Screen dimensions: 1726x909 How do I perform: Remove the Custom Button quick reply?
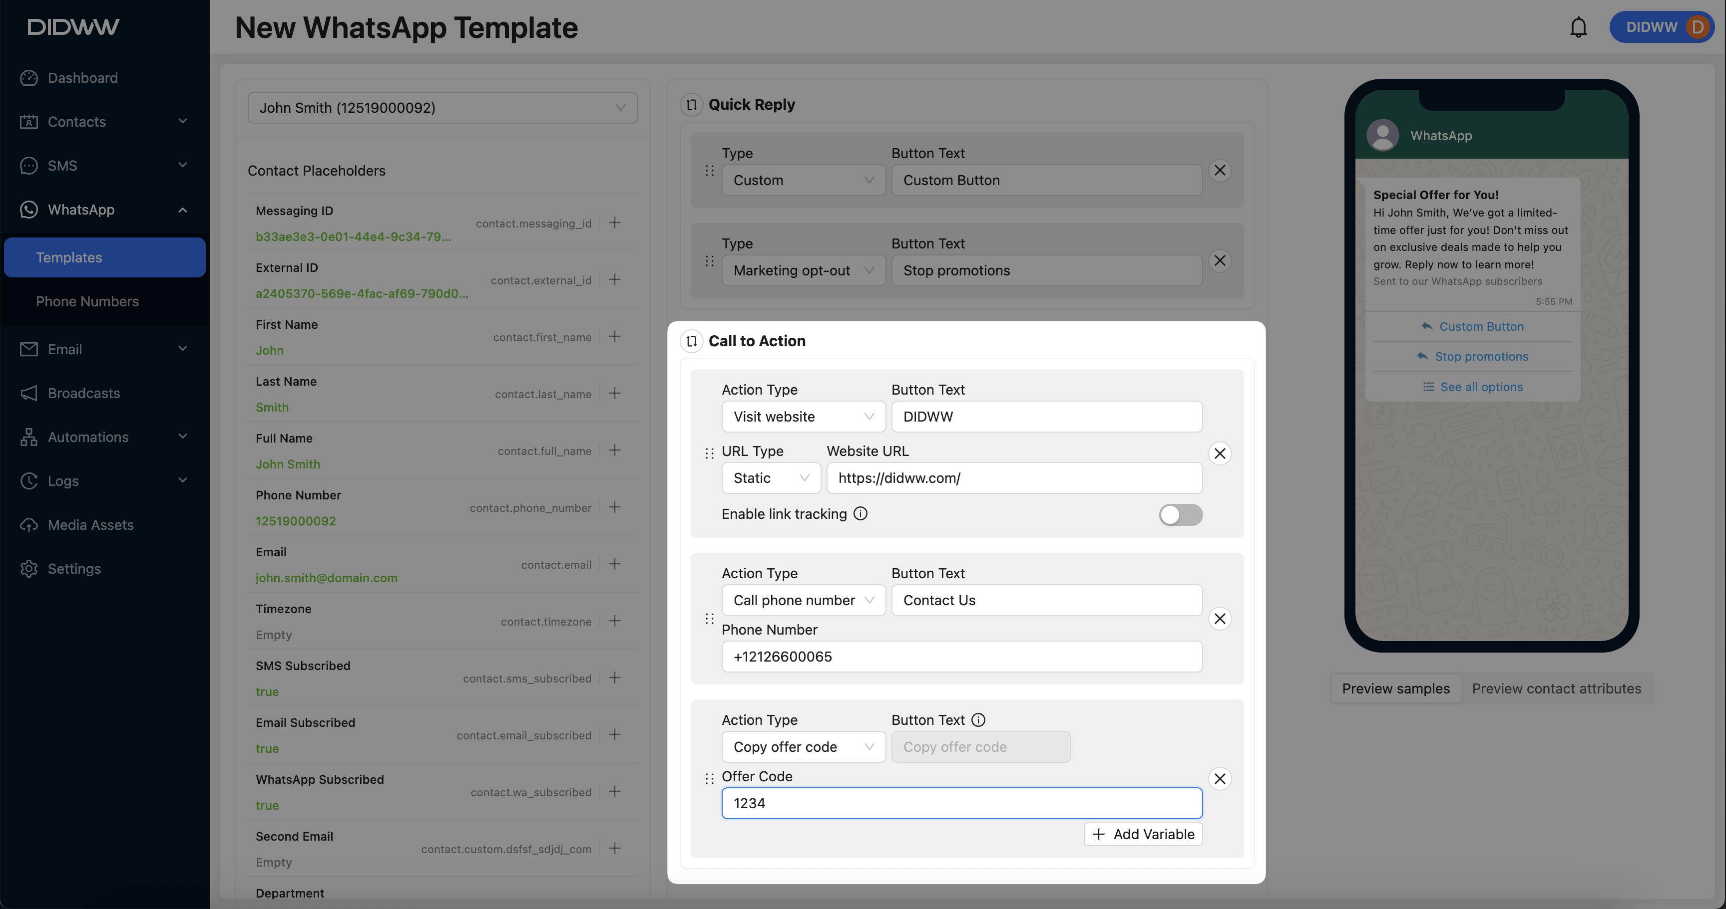(x=1220, y=171)
